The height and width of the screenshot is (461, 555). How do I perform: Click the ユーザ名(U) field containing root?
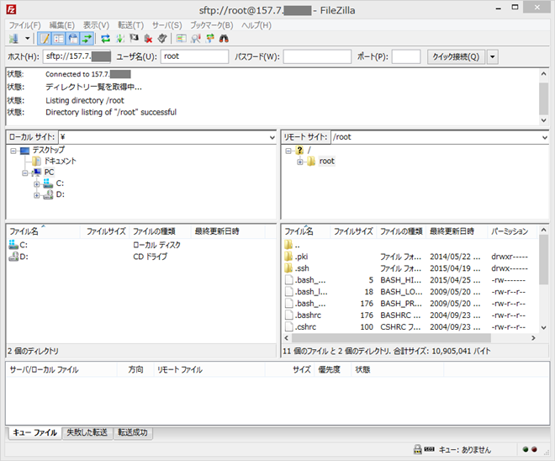tap(195, 56)
